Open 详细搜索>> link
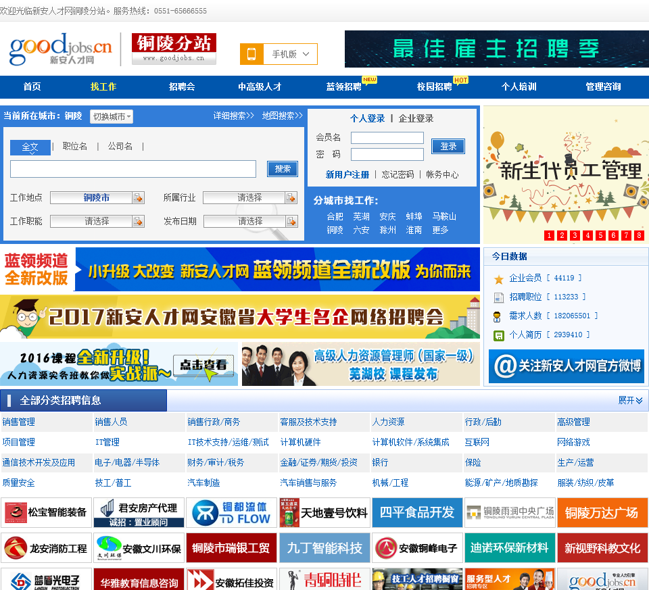Screen dimensions: 649x590 click(x=234, y=116)
